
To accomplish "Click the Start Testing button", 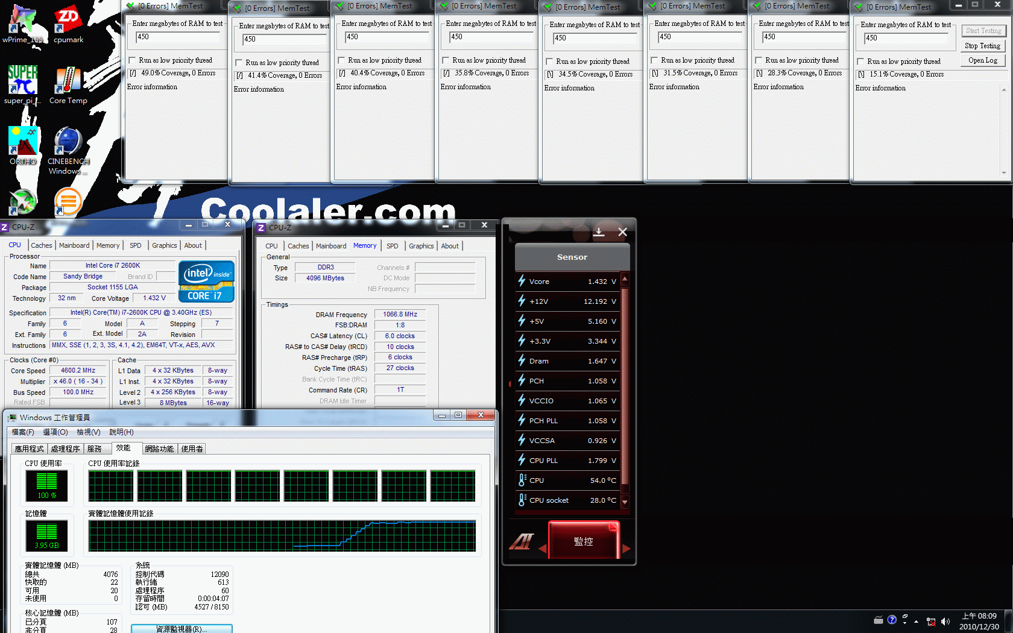I will (x=982, y=31).
